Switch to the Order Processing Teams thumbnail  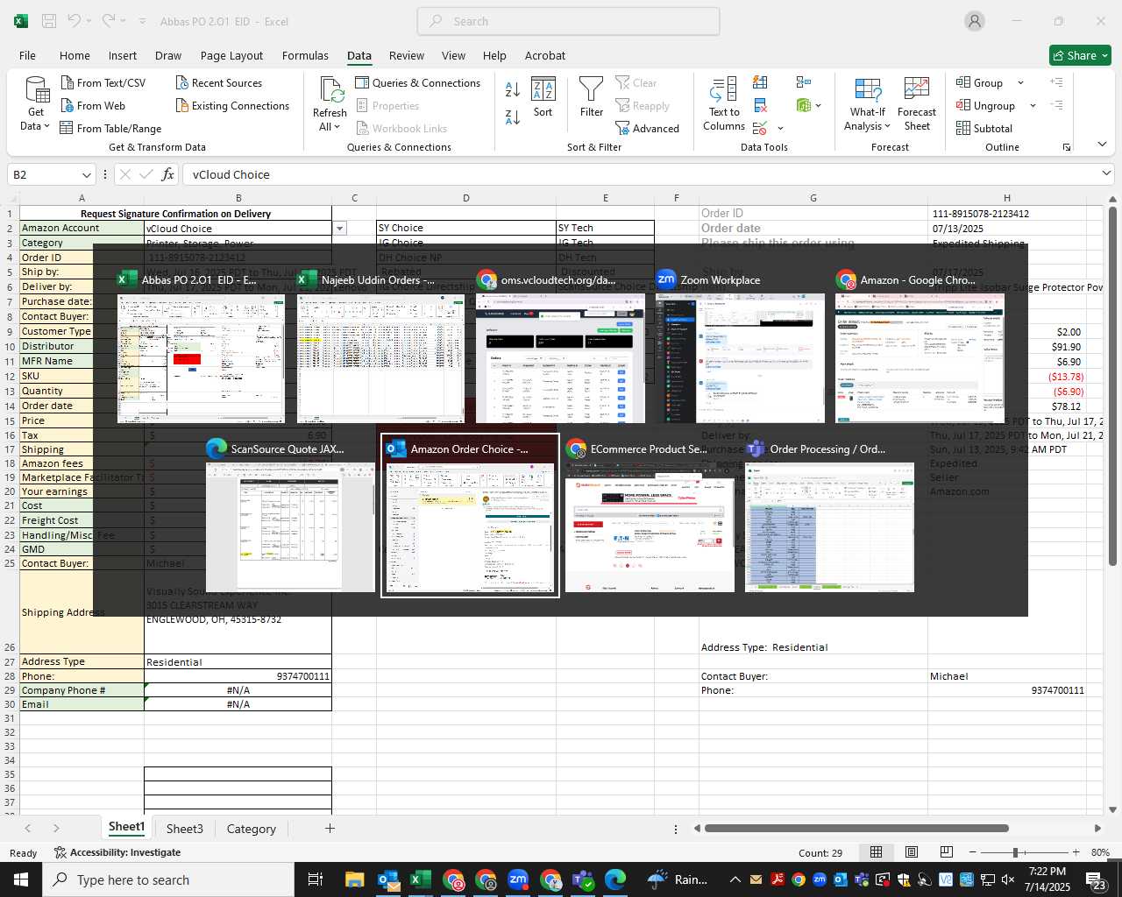(x=829, y=516)
